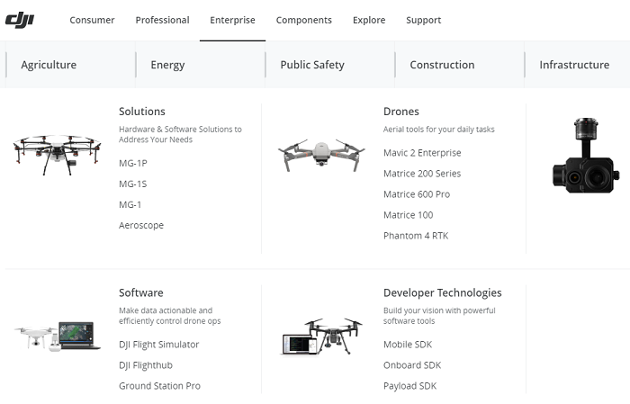
Task: Click the agricultural spraying drone image
Action: 57,155
